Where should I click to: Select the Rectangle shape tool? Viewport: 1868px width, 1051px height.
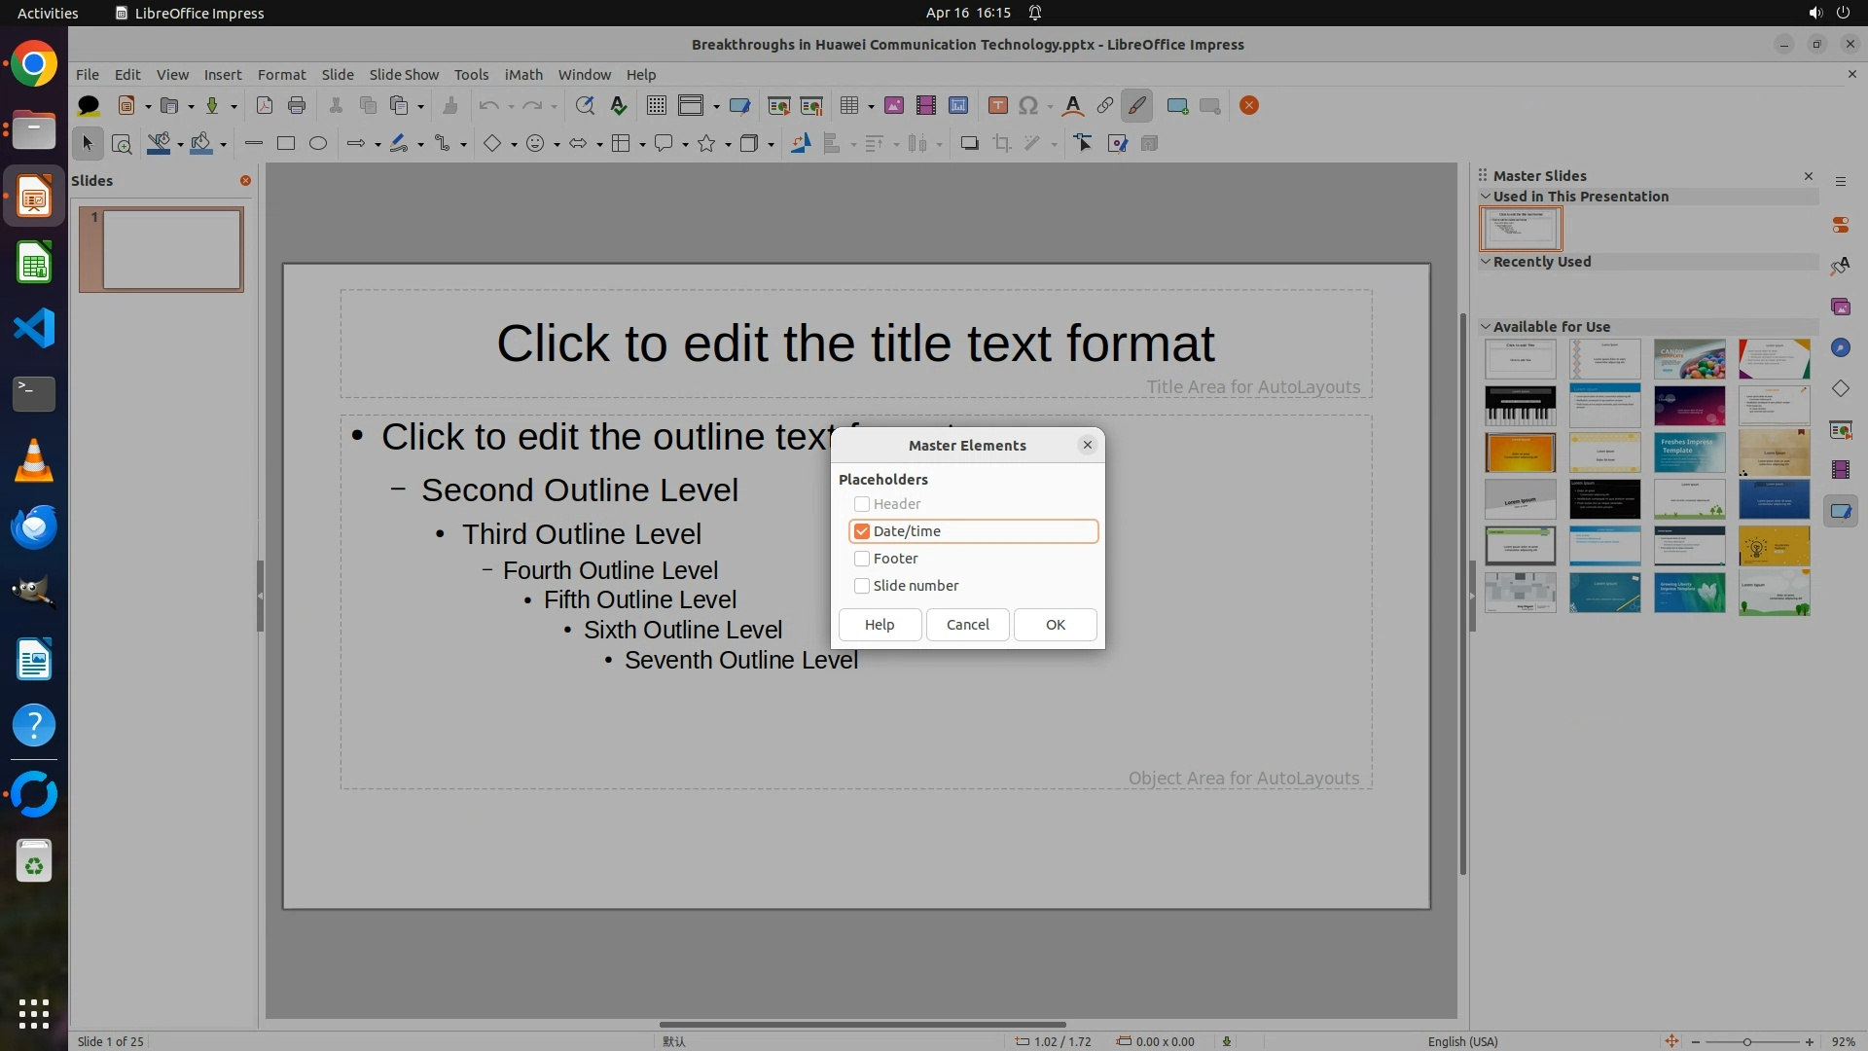click(286, 144)
